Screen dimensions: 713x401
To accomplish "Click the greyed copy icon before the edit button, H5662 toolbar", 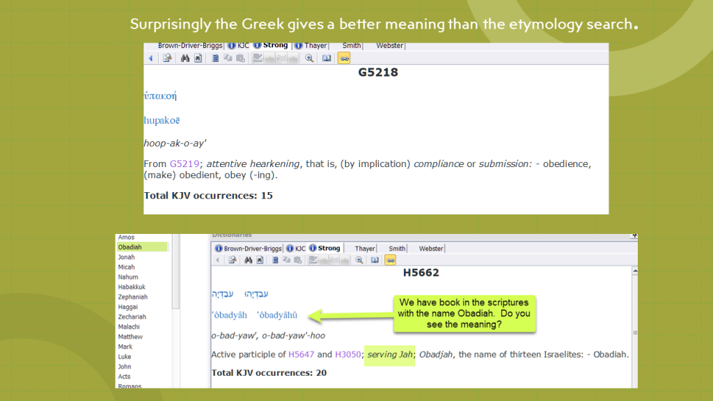I will (298, 260).
